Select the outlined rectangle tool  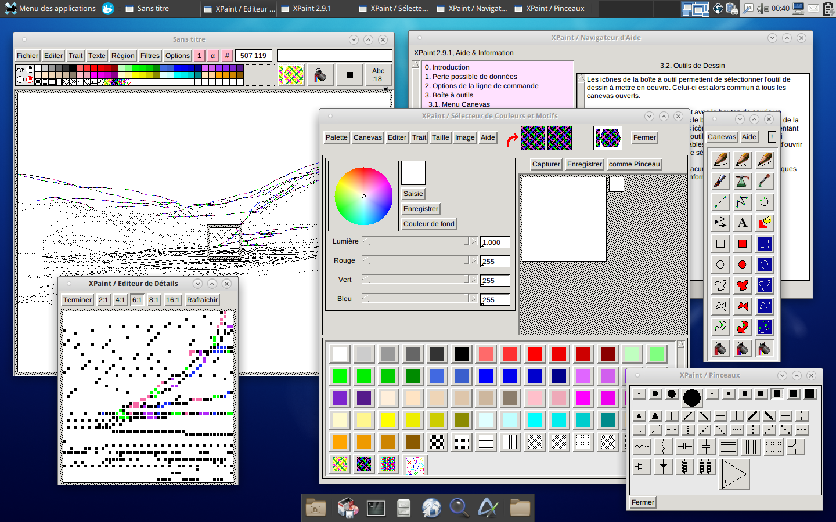tap(720, 244)
